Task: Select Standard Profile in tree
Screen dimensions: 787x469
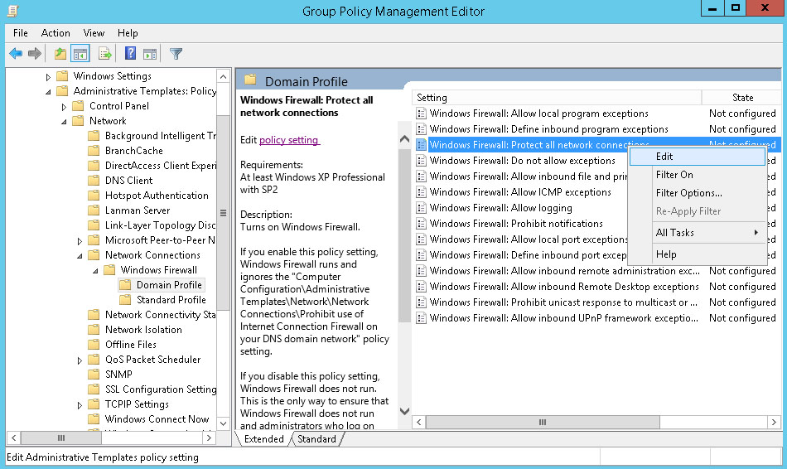Action: 171,300
